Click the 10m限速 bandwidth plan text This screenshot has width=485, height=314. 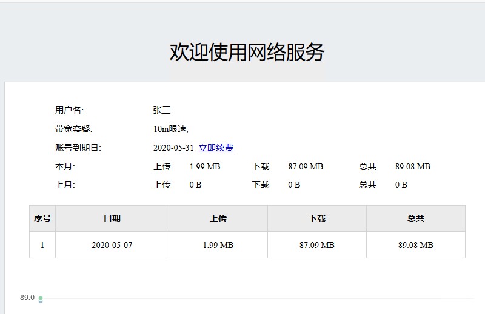171,129
